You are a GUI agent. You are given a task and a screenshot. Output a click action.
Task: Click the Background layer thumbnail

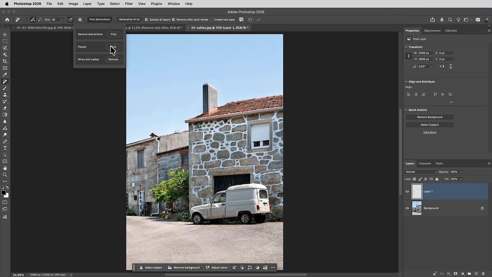pyautogui.click(x=417, y=208)
